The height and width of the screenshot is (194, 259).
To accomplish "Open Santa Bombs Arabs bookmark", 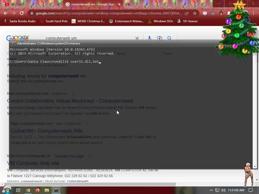I will tap(20, 21).
